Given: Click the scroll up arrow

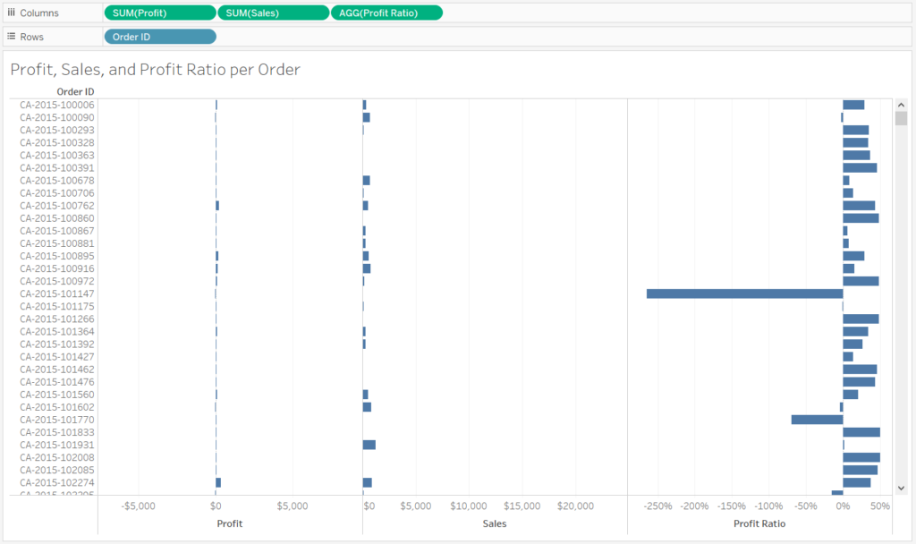Looking at the screenshot, I should (x=901, y=106).
